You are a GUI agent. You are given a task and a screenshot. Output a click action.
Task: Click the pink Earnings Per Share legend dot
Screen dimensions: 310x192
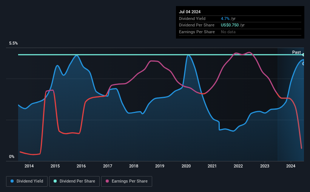coord(107,181)
